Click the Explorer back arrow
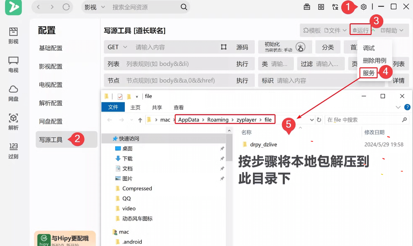The width and height of the screenshot is (413, 246). point(109,120)
